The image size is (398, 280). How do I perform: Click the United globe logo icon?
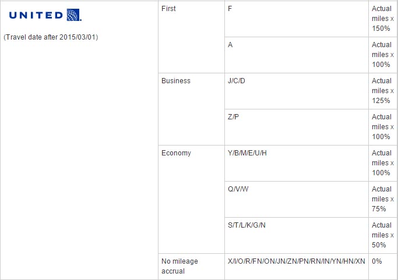(x=73, y=15)
